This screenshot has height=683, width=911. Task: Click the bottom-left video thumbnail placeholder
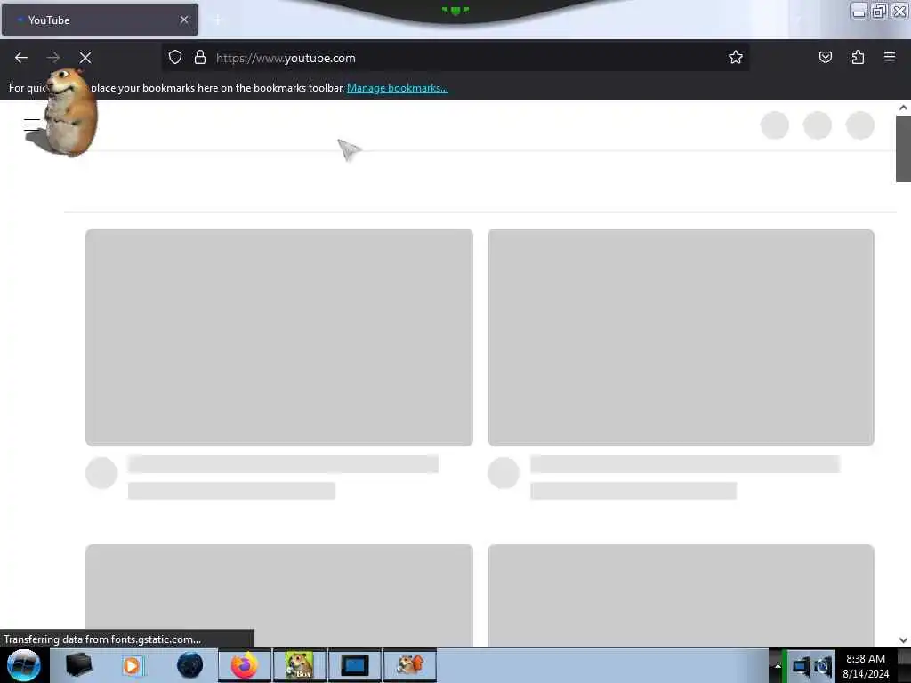click(x=278, y=595)
